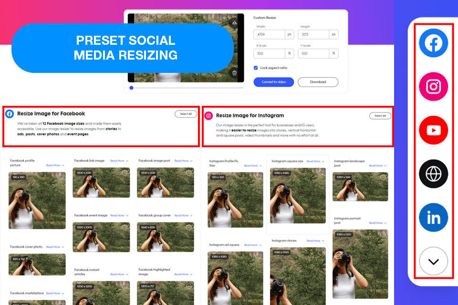This screenshot has width=458, height=305.
Task: Expand Read More for Facebook cover photo
Action: tap(55, 247)
